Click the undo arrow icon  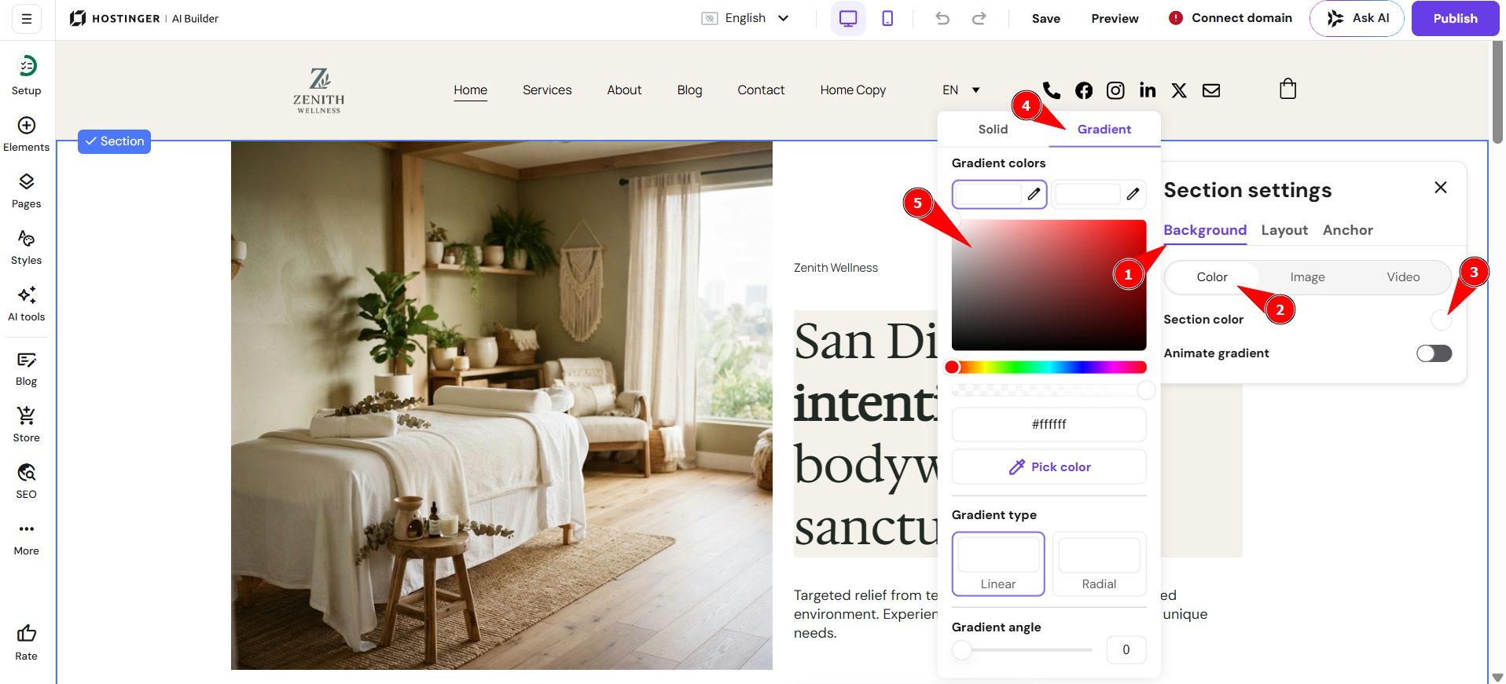pyautogui.click(x=942, y=18)
